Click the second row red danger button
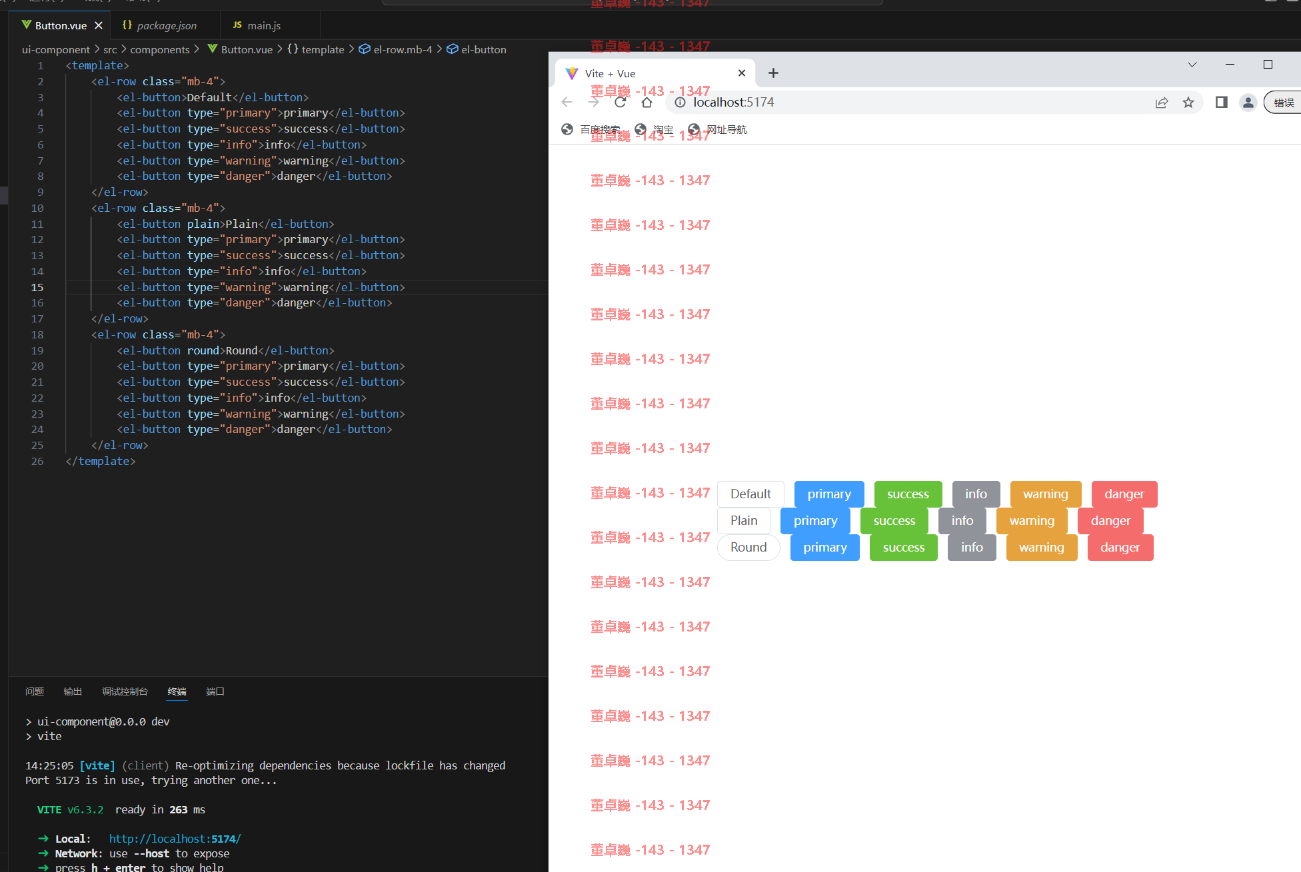1301x872 pixels. pyautogui.click(x=1110, y=521)
